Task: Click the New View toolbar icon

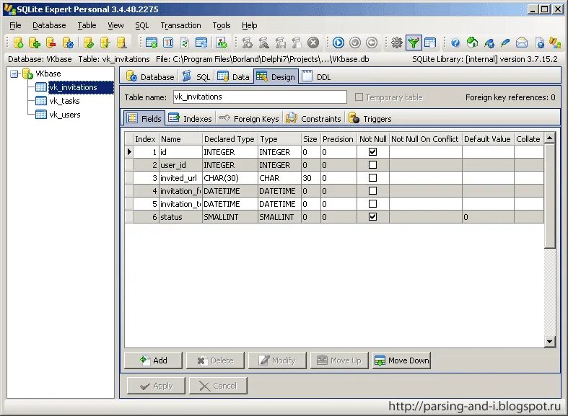Action: pyautogui.click(x=201, y=43)
